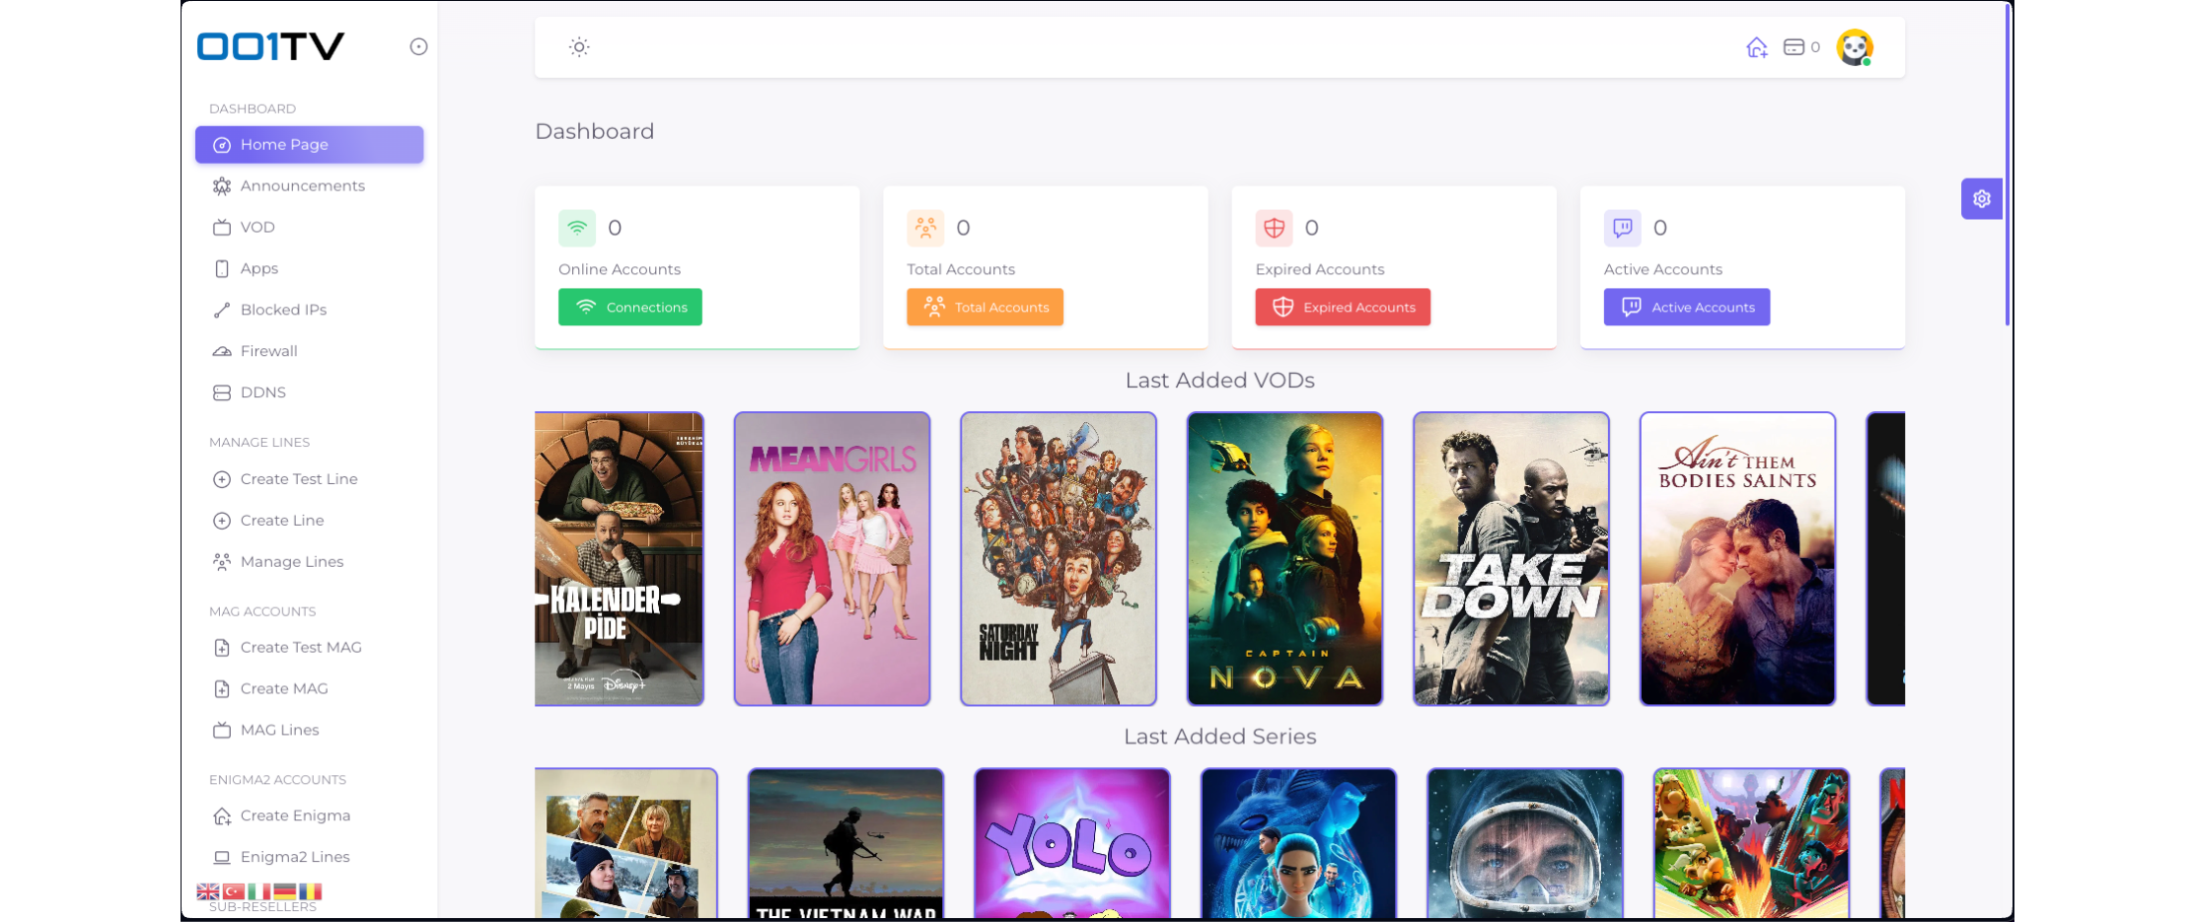Click the Dashboard page heading
Screen dimensions: 2195x922
(594, 132)
